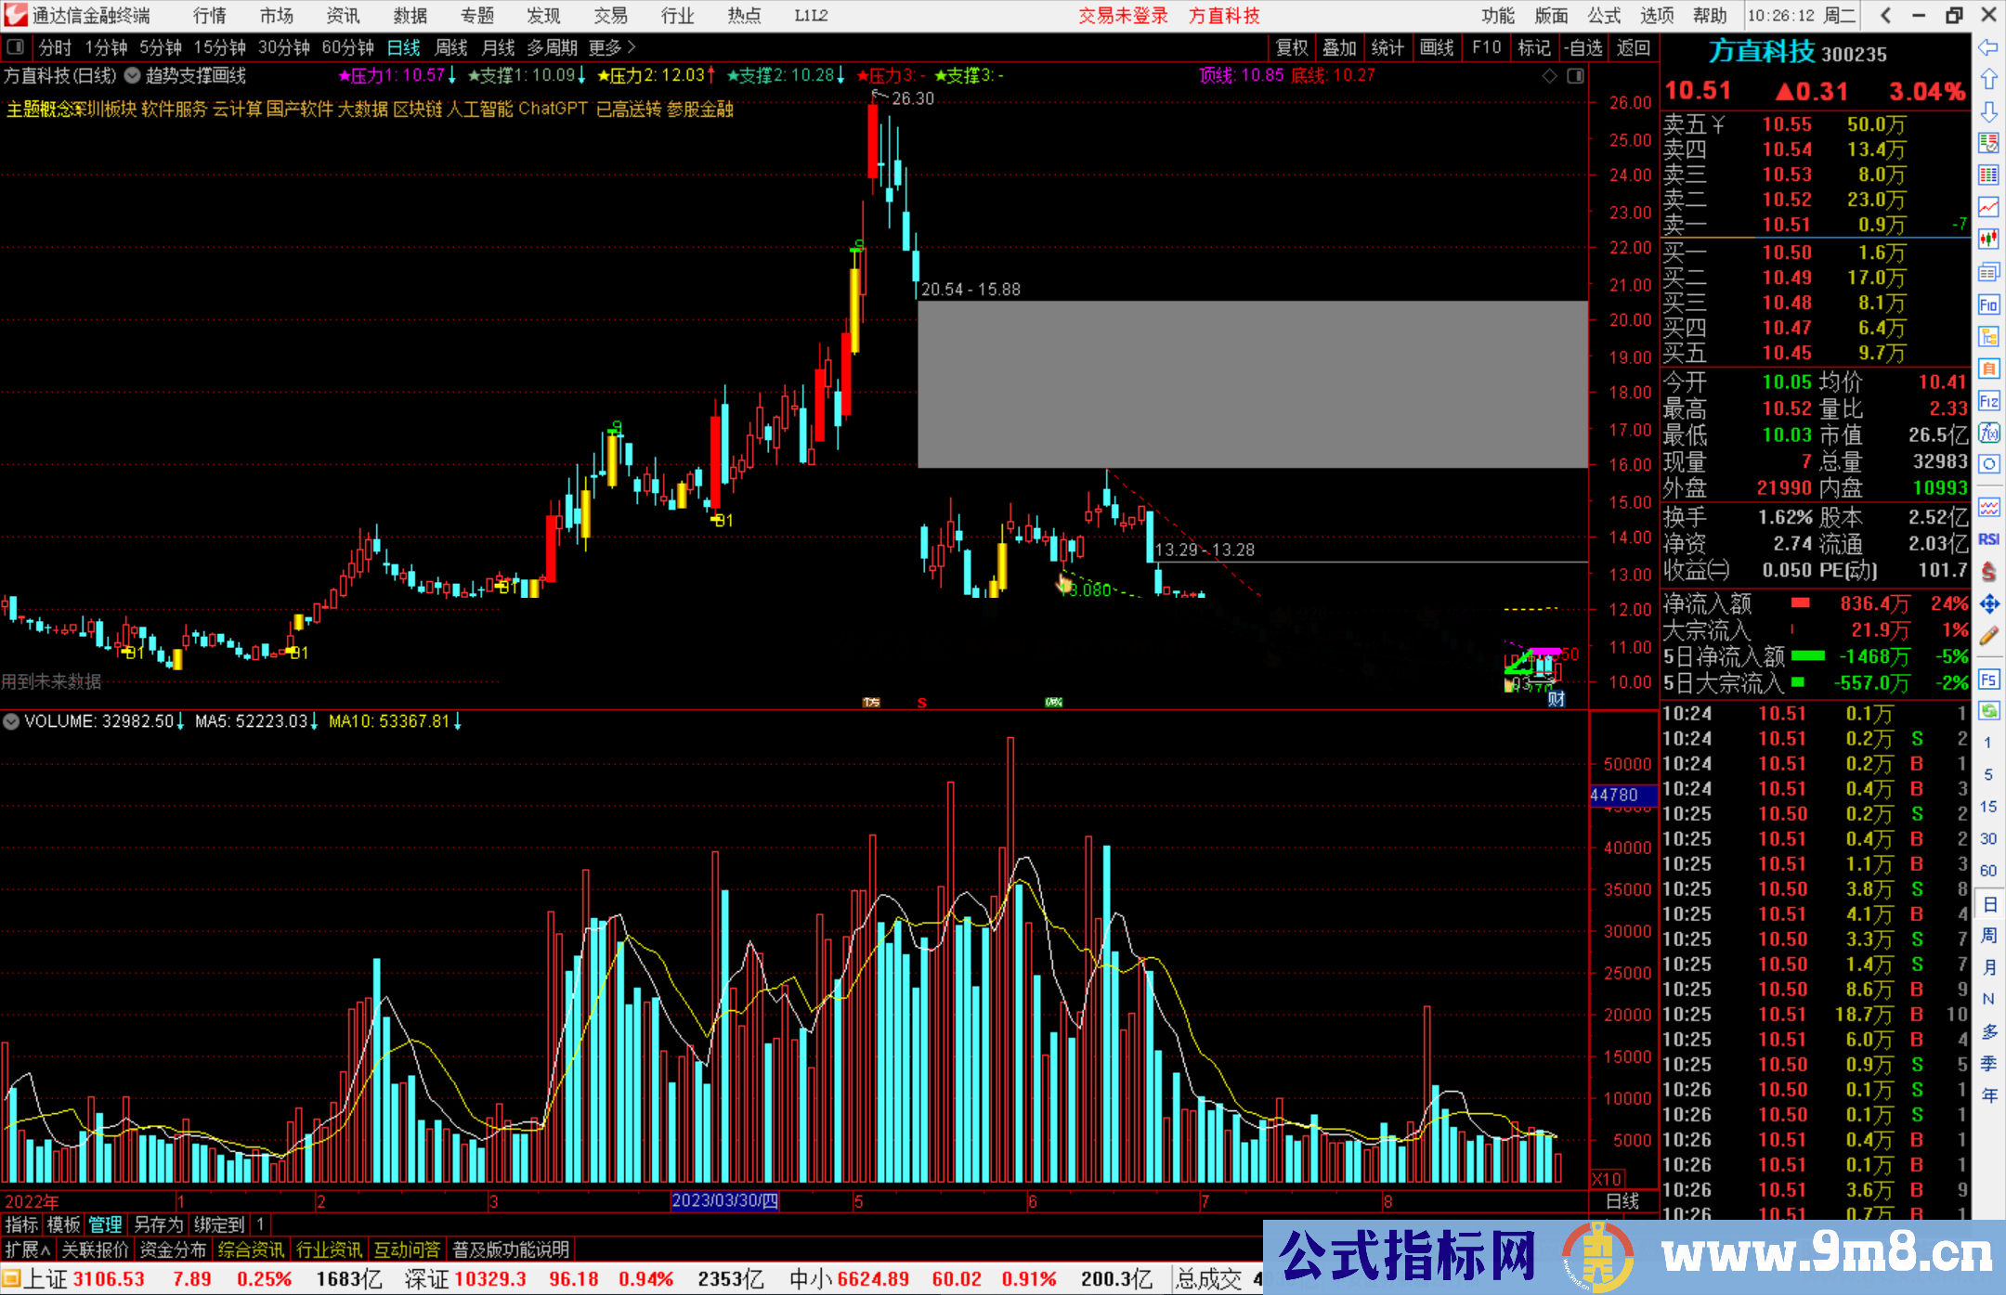This screenshot has width=2006, height=1295.
Task: Switch to the 周线 period tab
Action: [x=450, y=47]
